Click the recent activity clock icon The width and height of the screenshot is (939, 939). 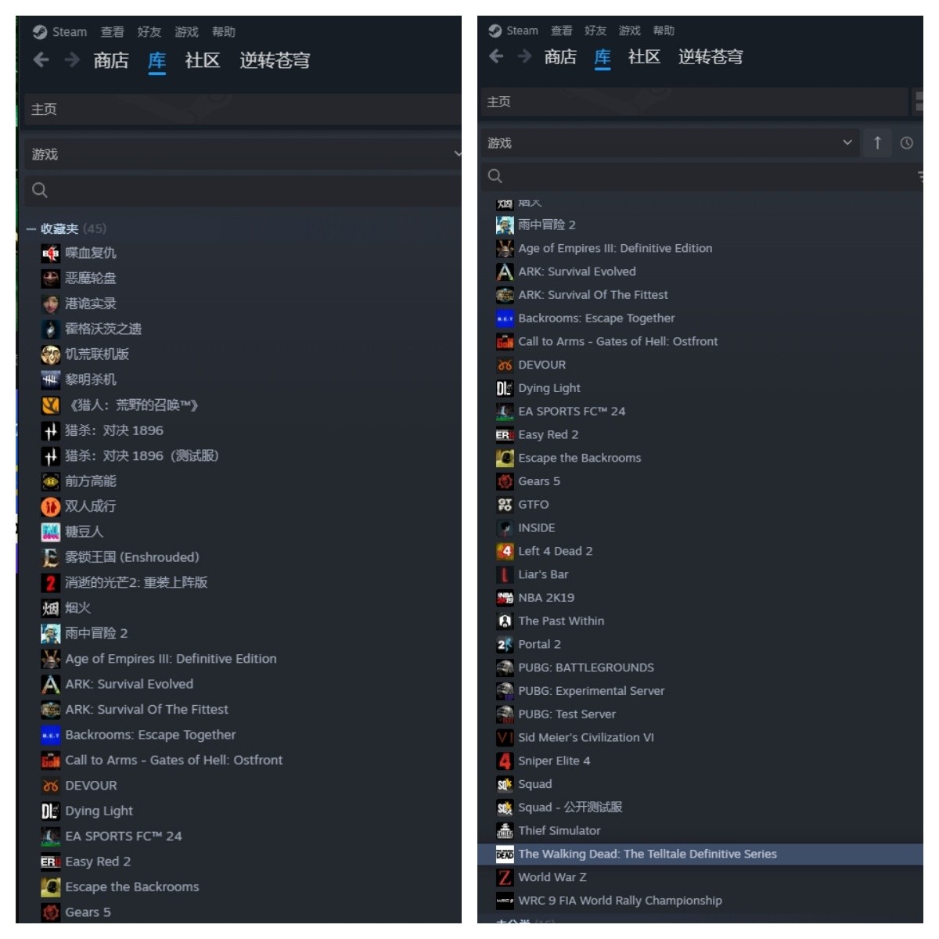(x=907, y=142)
